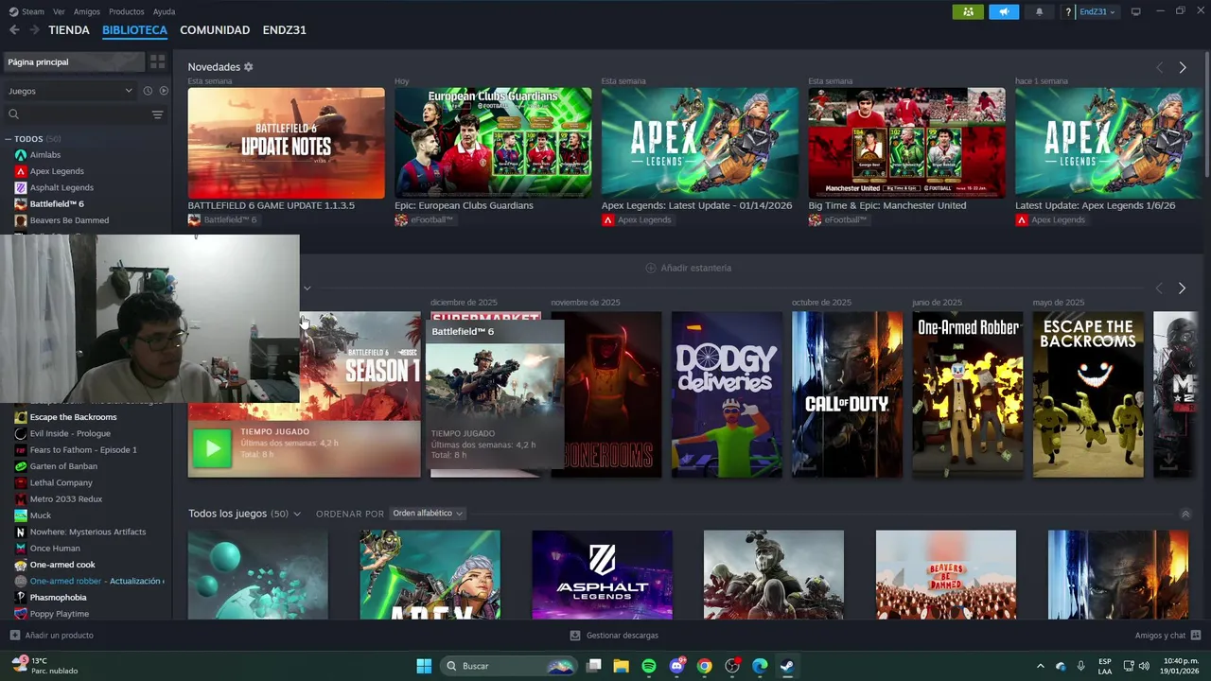The image size is (1211, 681).
Task: Open the question mark help button
Action: [1068, 12]
